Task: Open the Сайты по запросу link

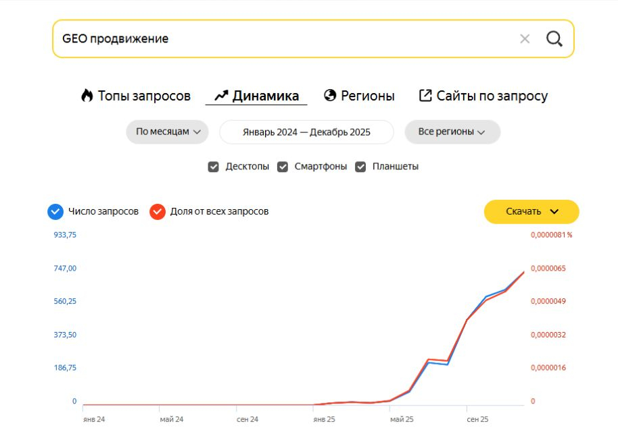Action: [x=492, y=96]
